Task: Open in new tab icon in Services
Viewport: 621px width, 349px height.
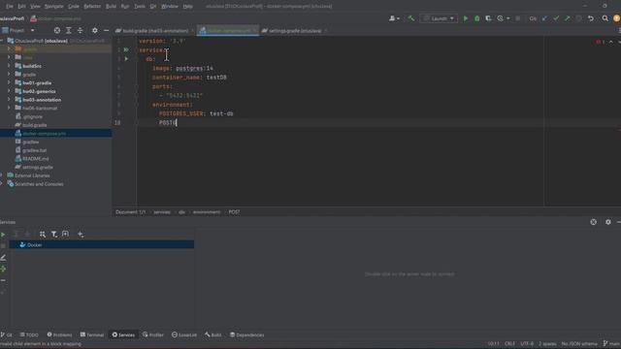Action: coord(65,235)
